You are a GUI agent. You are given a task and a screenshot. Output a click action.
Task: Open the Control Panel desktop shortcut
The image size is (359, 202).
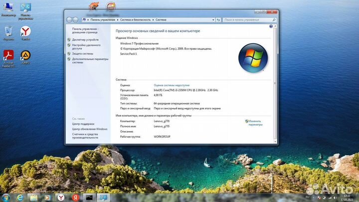click(25, 11)
